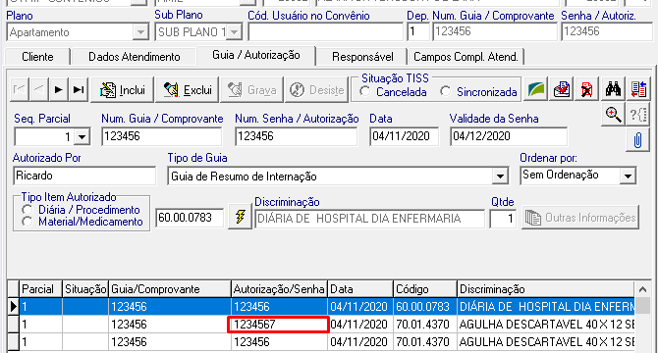The image size is (658, 353).
Task: Click the document checkmark mailbox icon
Action: (562, 89)
